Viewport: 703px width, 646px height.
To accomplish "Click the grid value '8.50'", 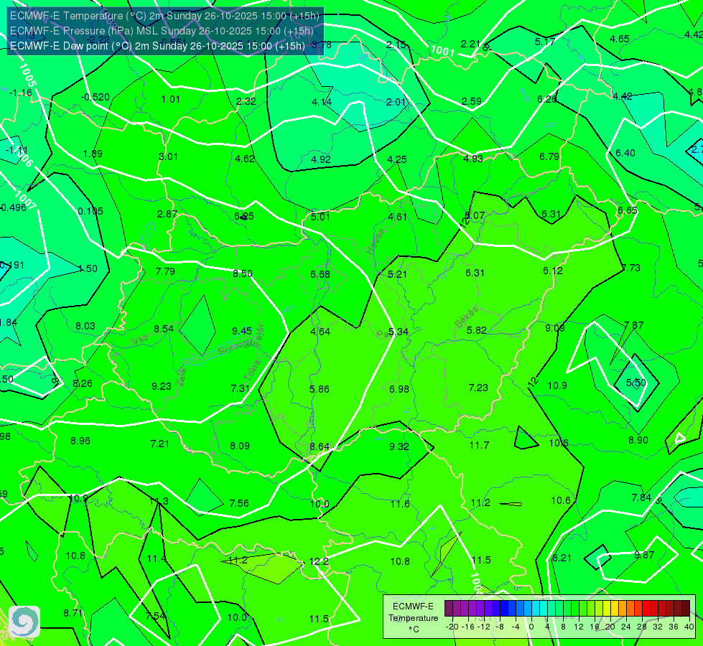I will pos(243,273).
